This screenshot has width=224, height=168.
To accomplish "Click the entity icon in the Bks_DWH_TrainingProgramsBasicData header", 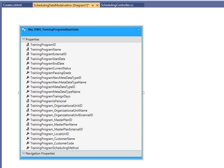I will tap(24, 30).
